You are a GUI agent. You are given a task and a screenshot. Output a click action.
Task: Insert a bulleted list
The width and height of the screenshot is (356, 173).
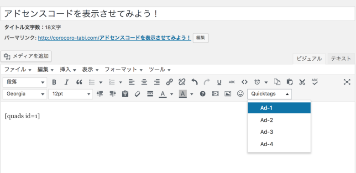(x=92, y=82)
